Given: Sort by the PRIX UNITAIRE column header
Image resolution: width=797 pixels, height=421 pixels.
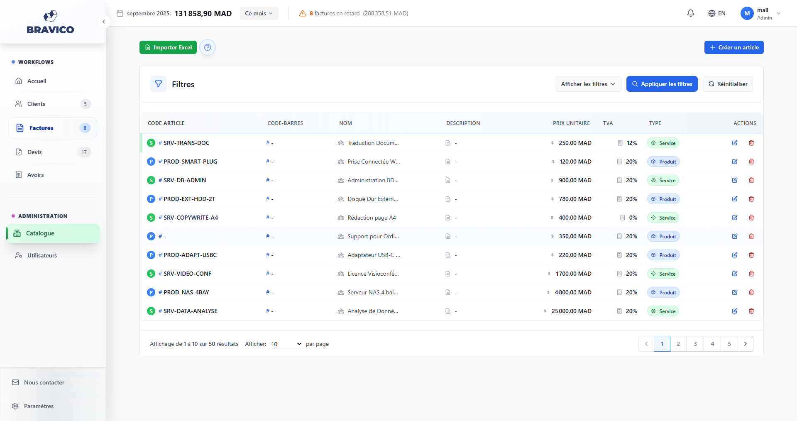Looking at the screenshot, I should 571,123.
